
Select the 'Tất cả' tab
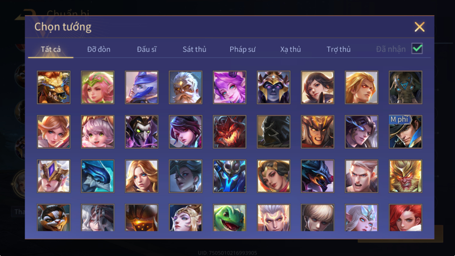click(x=51, y=49)
